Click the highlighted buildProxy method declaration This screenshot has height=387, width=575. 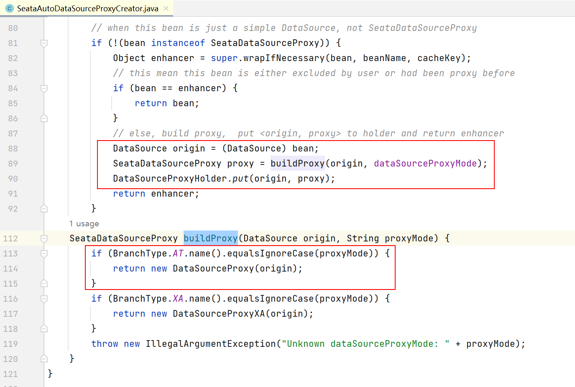211,238
